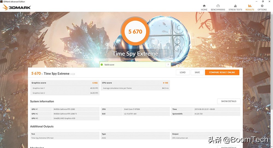Image resolution: width=273 pixels, height=148 pixels.
Task: Click the HOME menu label
Action: 204,10
